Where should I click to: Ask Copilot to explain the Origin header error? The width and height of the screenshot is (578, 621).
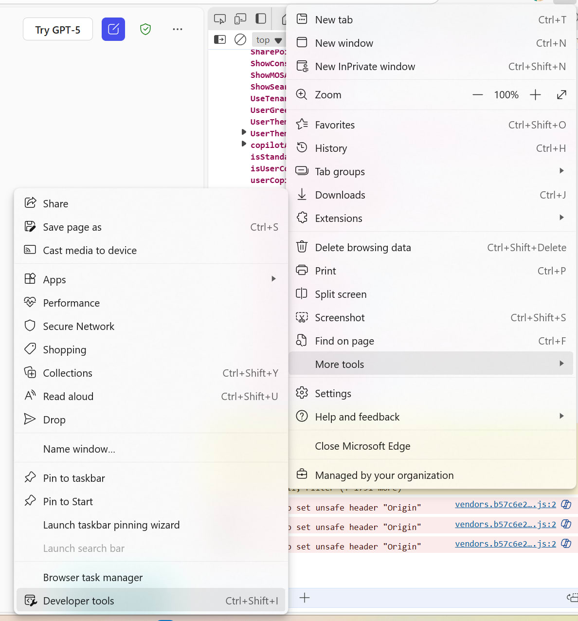566,505
